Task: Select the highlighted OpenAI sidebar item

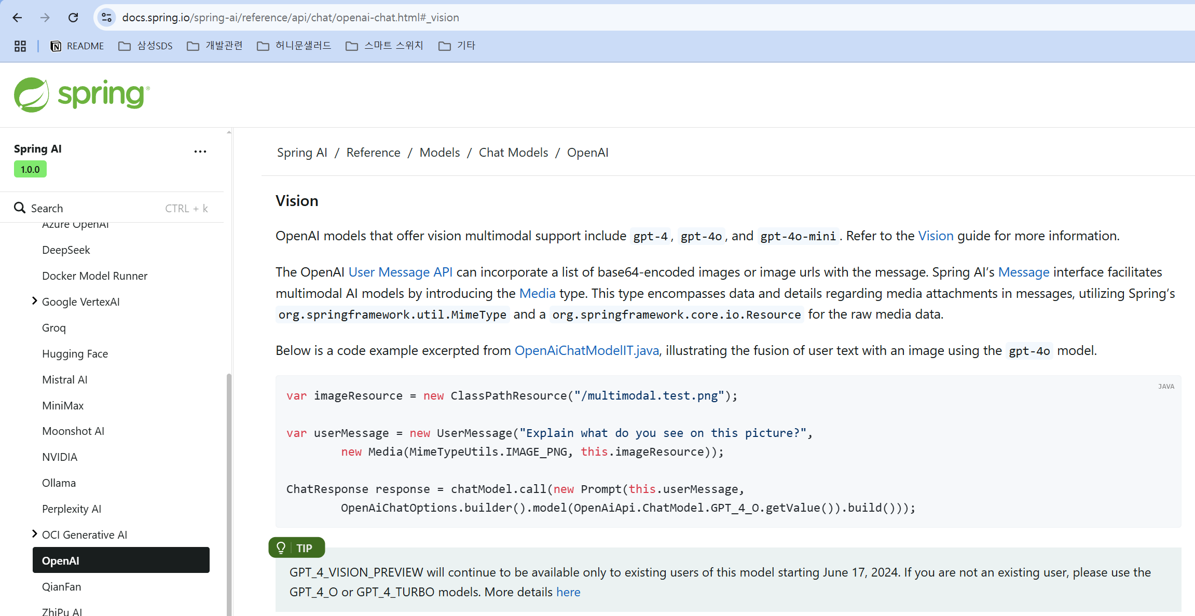Action: (x=121, y=560)
